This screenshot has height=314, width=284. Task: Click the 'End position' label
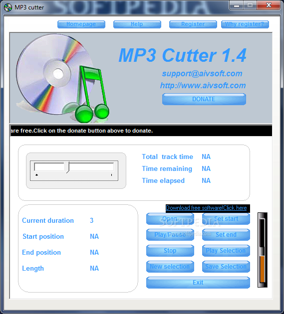pyautogui.click(x=41, y=253)
